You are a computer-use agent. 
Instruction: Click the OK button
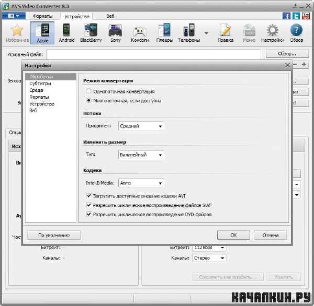coord(233,236)
